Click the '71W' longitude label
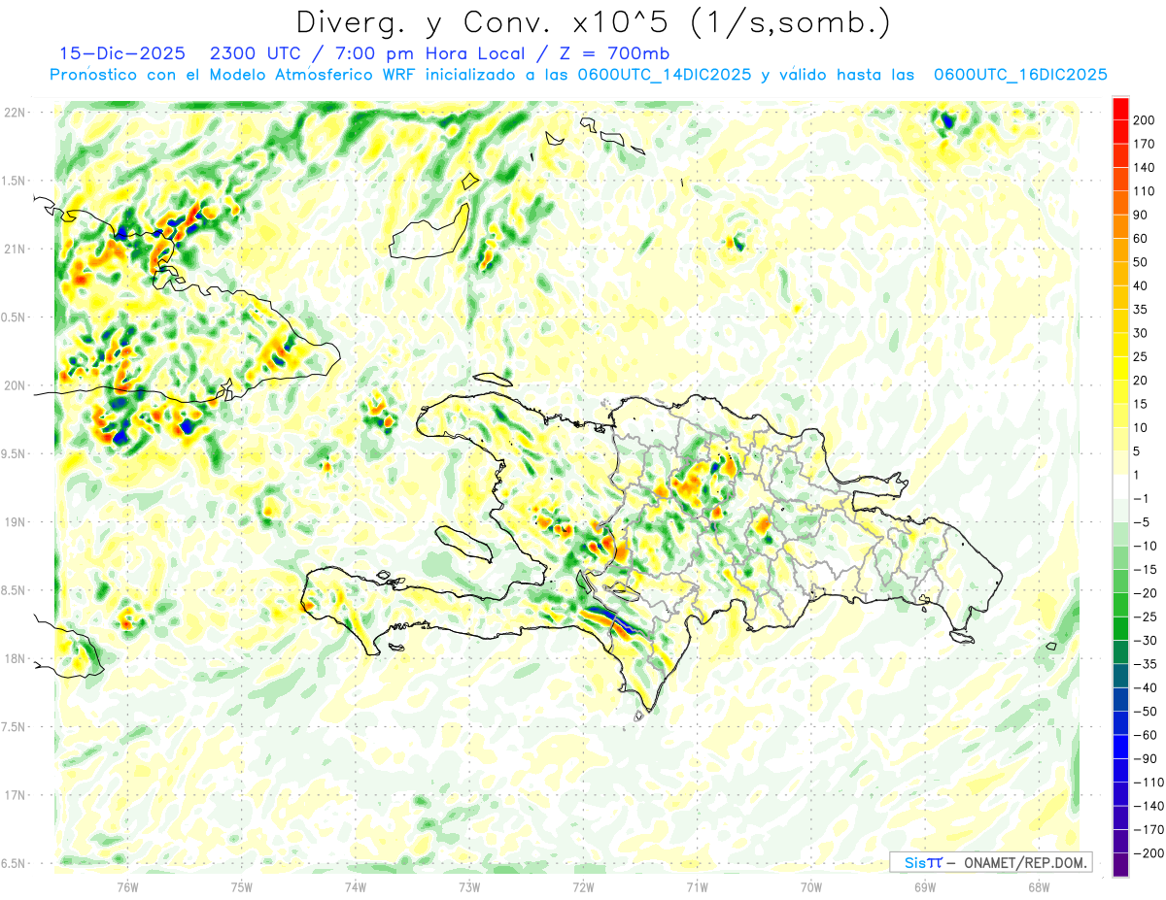 (697, 886)
